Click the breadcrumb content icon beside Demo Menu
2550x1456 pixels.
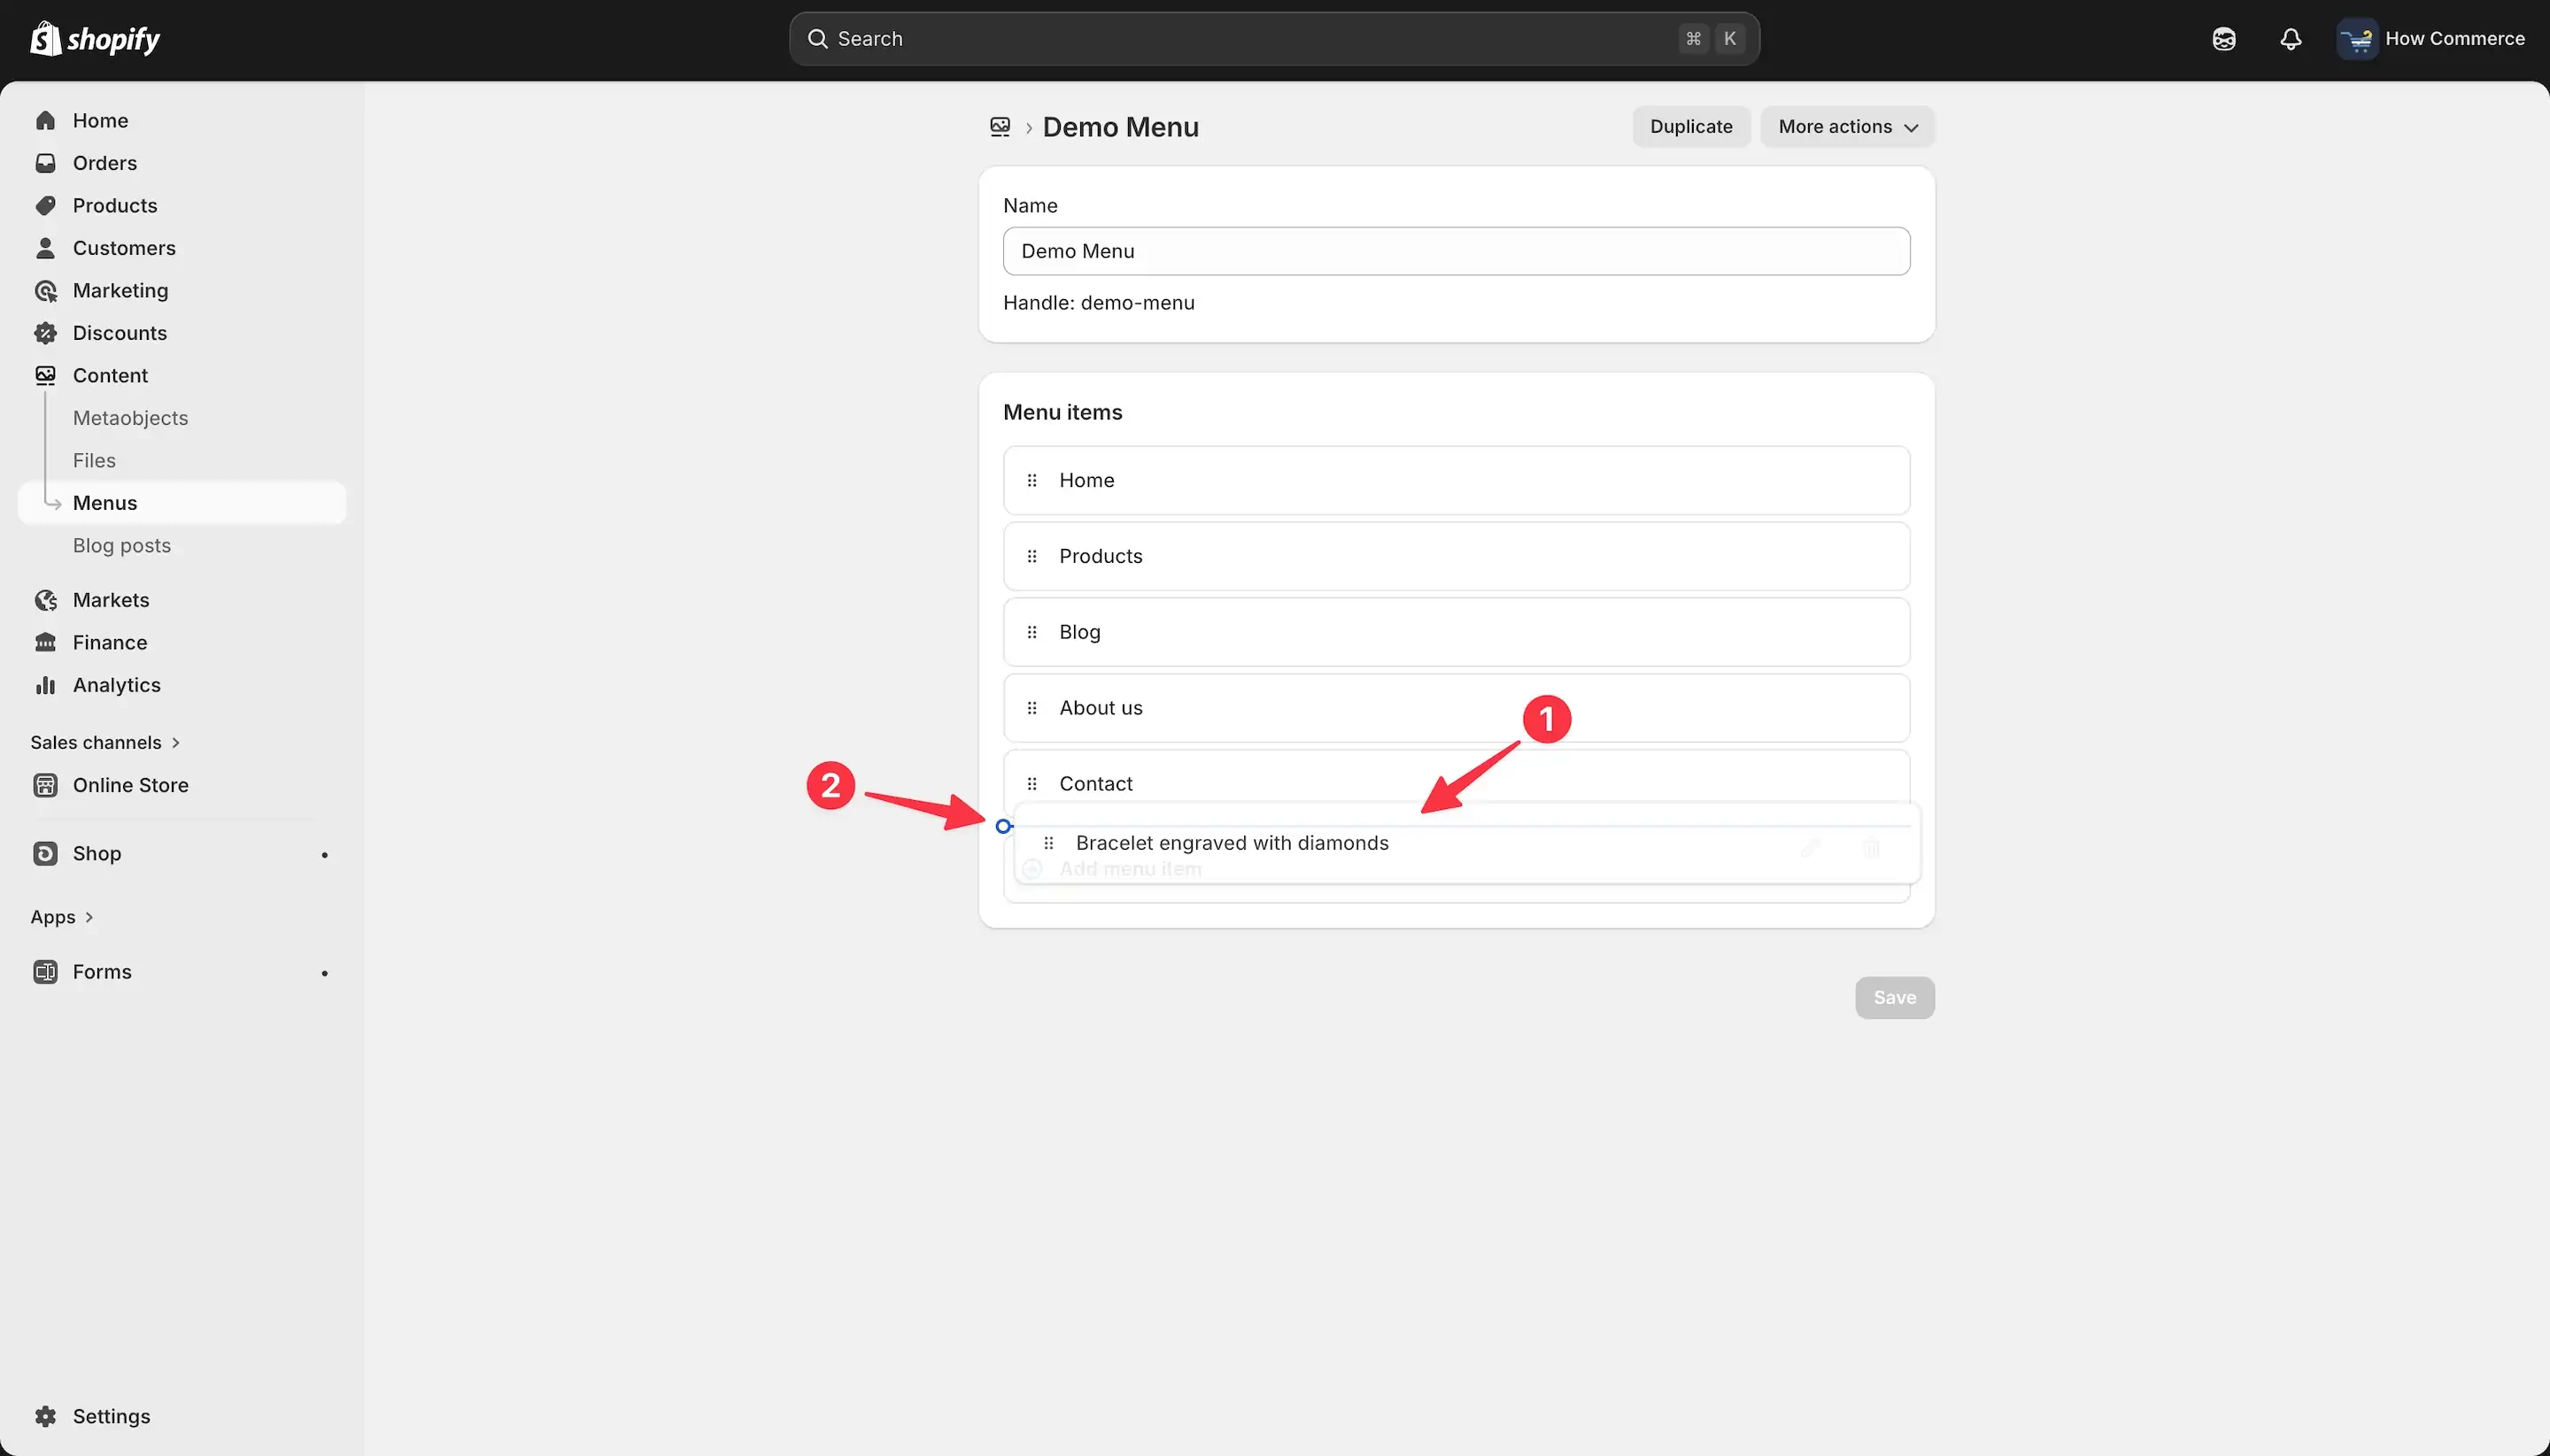tap(1000, 127)
